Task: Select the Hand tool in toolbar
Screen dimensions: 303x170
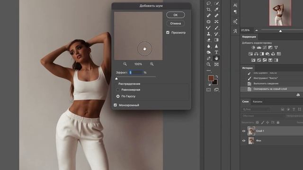Action: pyautogui.click(x=216, y=58)
